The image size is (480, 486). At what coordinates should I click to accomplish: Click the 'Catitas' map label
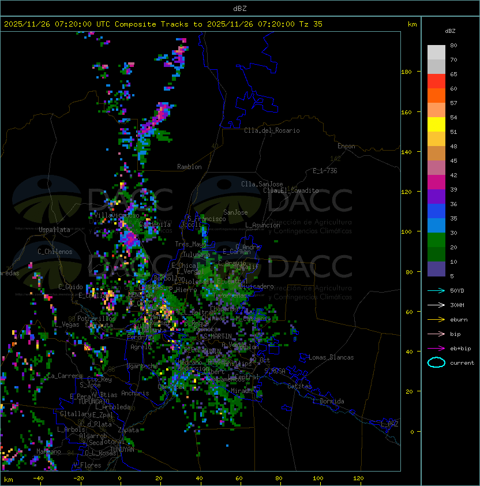[x=299, y=386]
